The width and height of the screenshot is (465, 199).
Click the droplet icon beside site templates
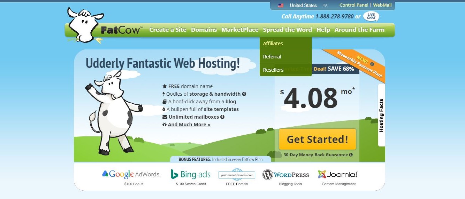click(164, 109)
